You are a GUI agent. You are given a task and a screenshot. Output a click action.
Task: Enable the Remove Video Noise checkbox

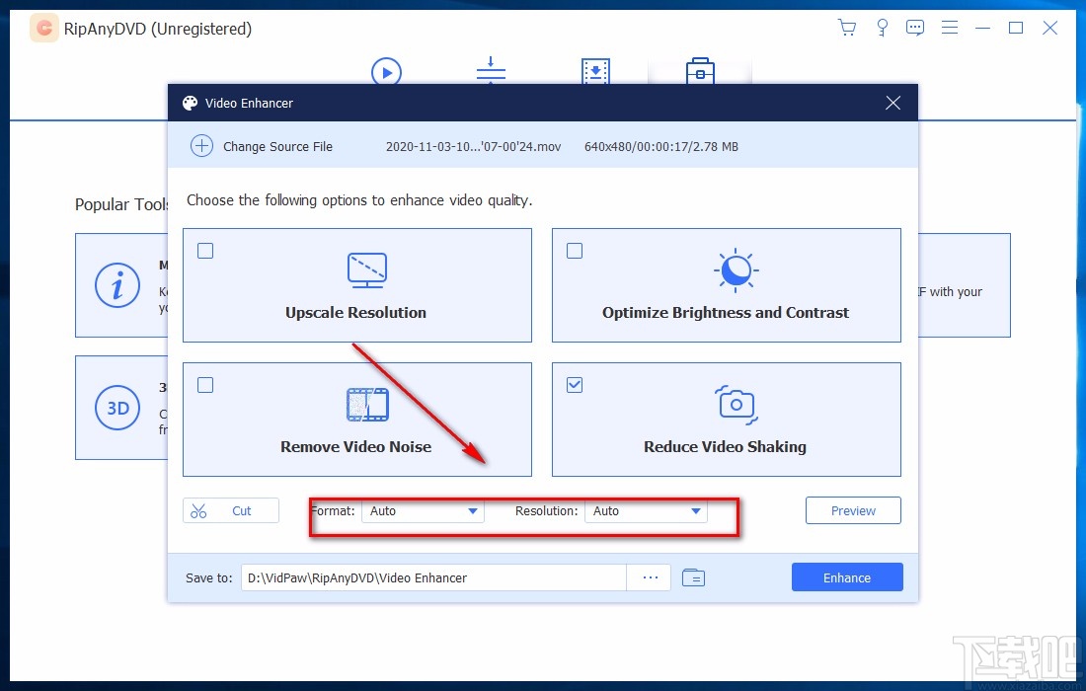(x=205, y=385)
